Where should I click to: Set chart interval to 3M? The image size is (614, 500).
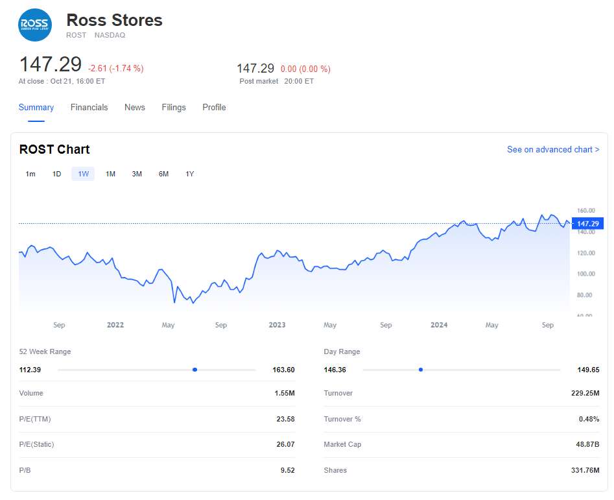coord(137,174)
